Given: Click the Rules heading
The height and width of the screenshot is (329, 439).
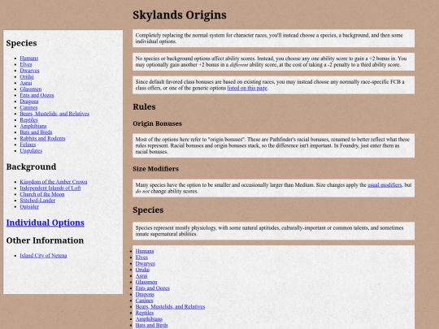Looking at the screenshot, I should coord(144,106).
